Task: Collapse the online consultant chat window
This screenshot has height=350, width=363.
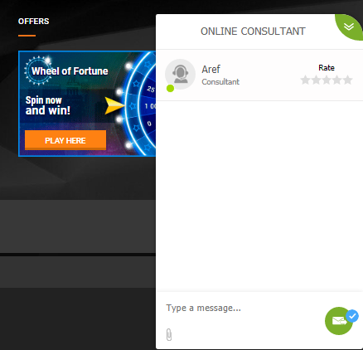Action: click(349, 27)
